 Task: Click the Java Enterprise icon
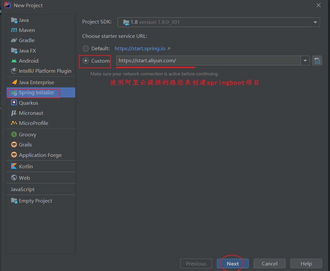point(14,82)
